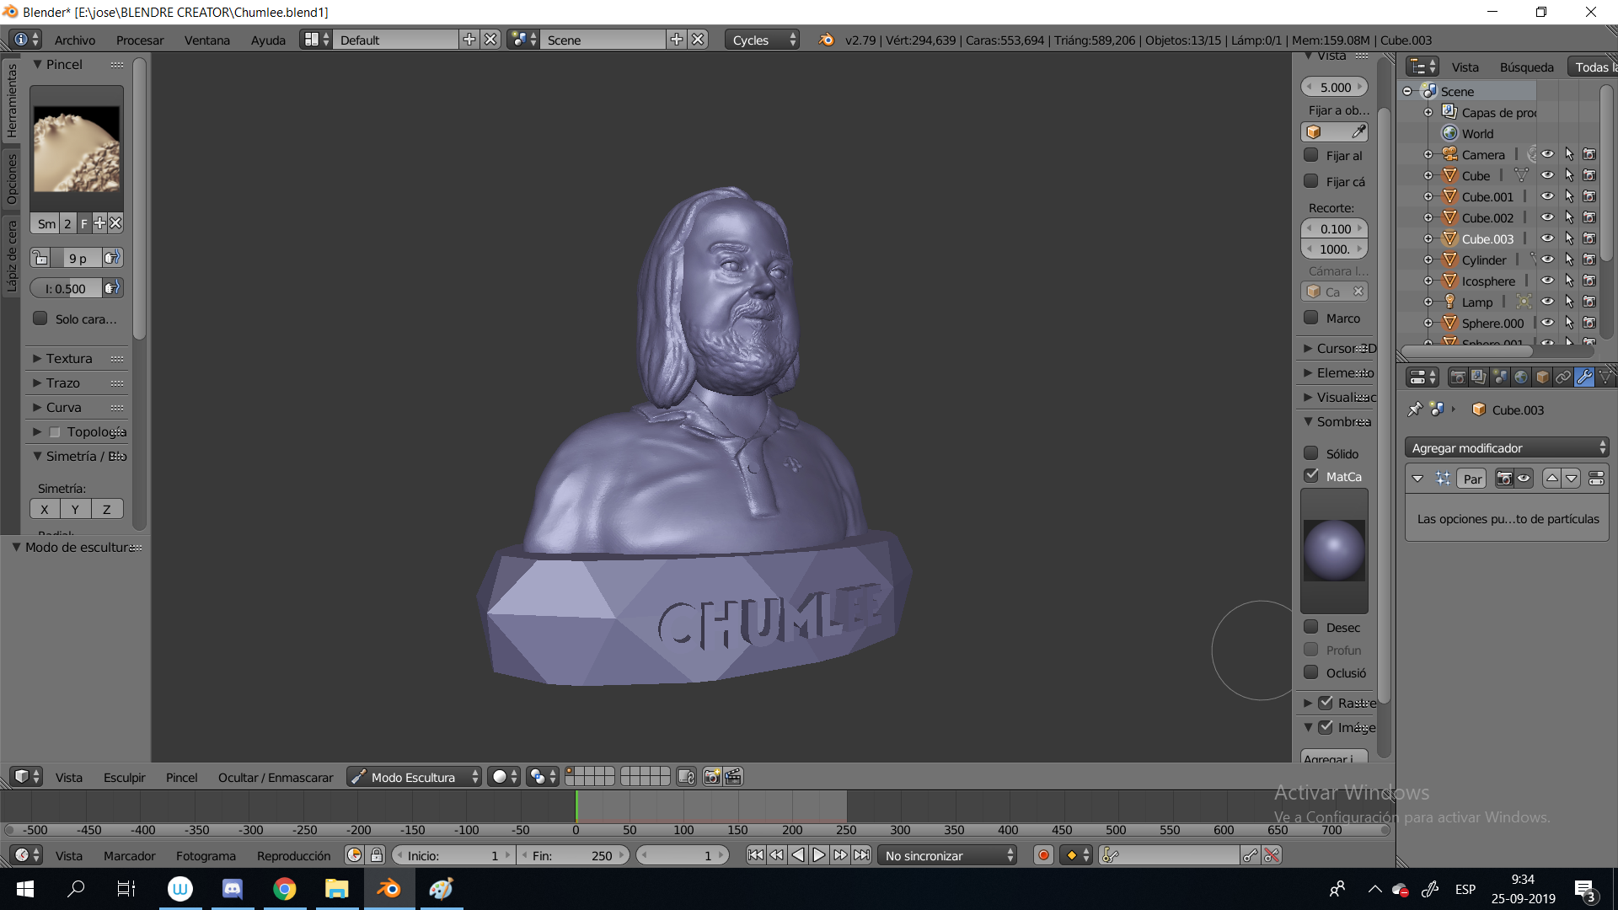Screen dimensions: 1618x910
Task: Toggle viewport visibility of Cube.002
Action: pos(1548,217)
